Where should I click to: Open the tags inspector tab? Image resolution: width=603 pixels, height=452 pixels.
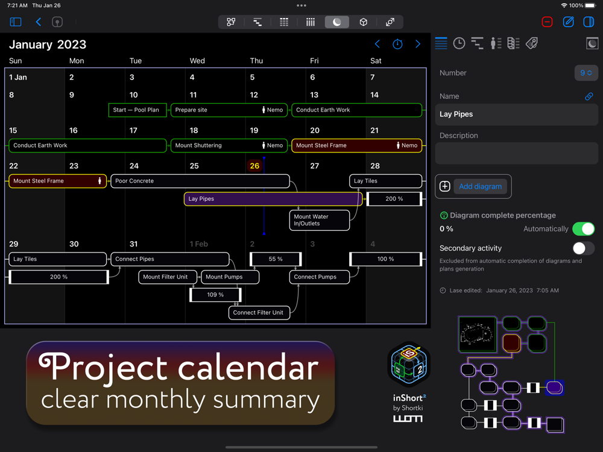pyautogui.click(x=531, y=43)
